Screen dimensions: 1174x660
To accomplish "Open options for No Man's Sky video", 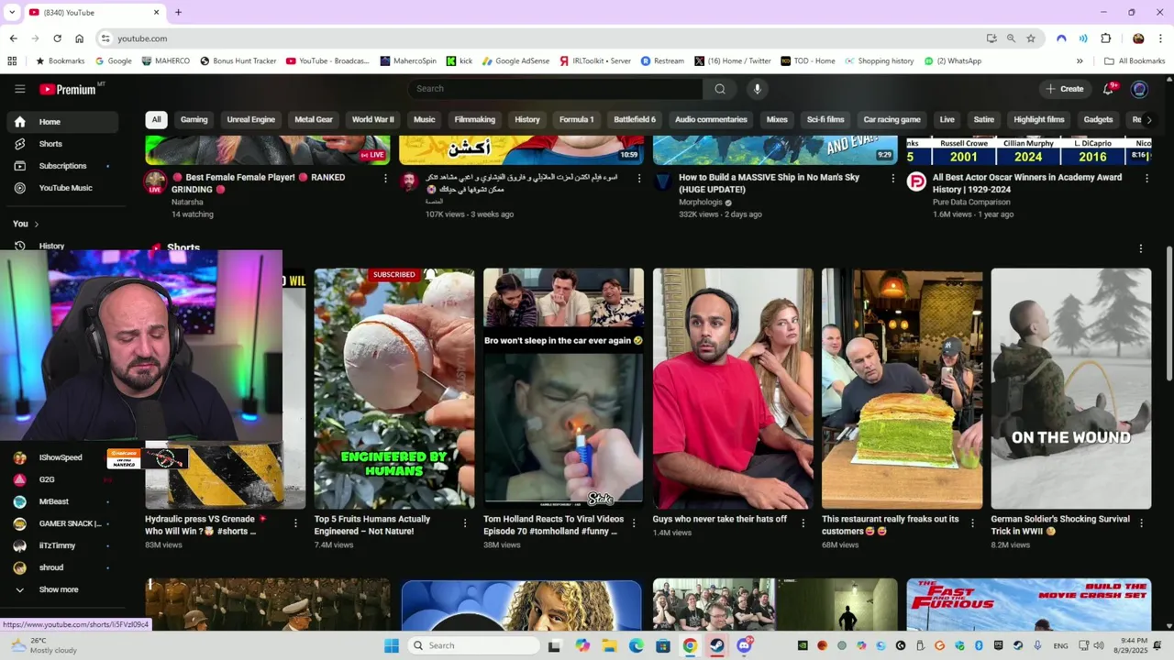I will 892,179.
